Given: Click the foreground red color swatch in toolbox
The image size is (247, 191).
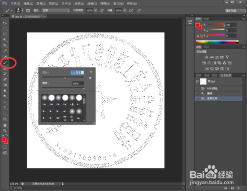Looking at the screenshot, I should pos(4,140).
